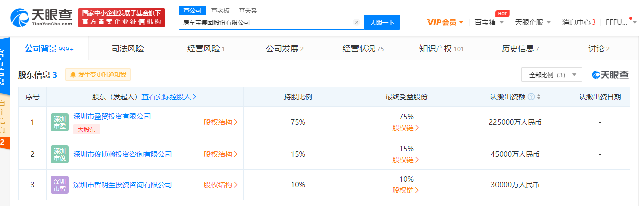This screenshot has height=206, width=639.
Task: Open 股权链 under the 75% share
Action: coord(406,128)
